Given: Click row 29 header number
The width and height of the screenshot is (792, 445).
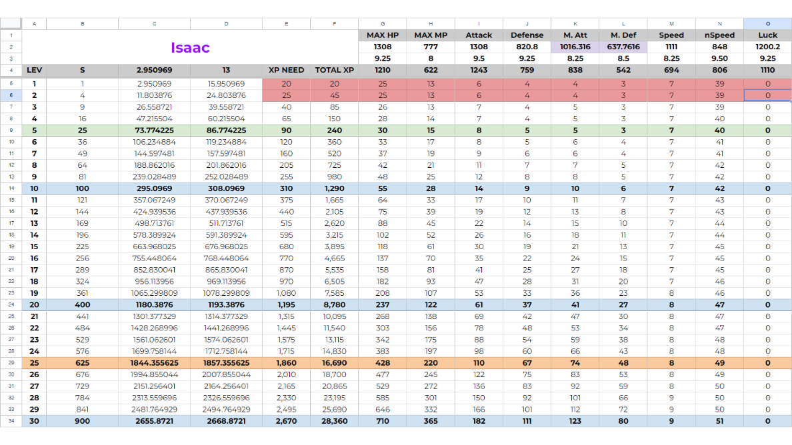Looking at the screenshot, I should [11, 364].
